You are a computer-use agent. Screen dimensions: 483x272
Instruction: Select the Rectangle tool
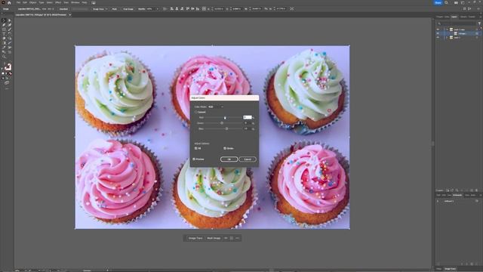tap(4, 29)
